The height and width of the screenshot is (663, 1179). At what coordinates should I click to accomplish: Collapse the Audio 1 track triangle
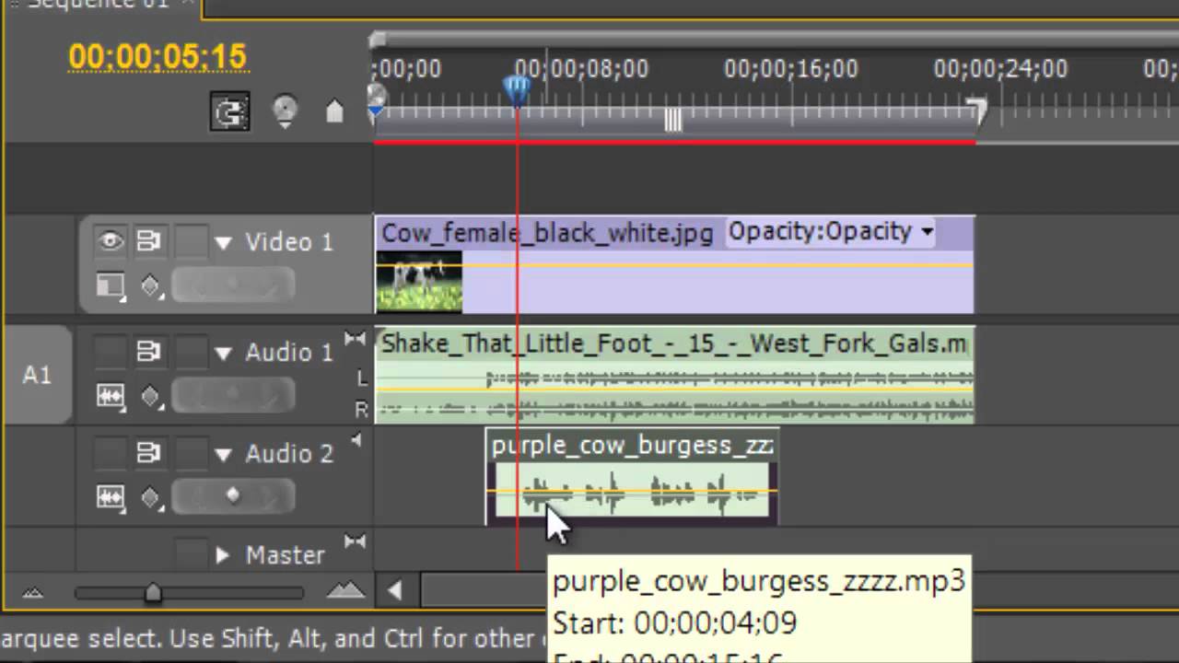(x=223, y=353)
